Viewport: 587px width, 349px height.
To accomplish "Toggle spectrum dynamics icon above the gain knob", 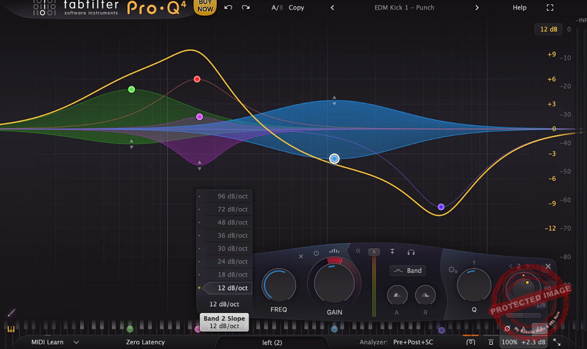I will pyautogui.click(x=334, y=251).
